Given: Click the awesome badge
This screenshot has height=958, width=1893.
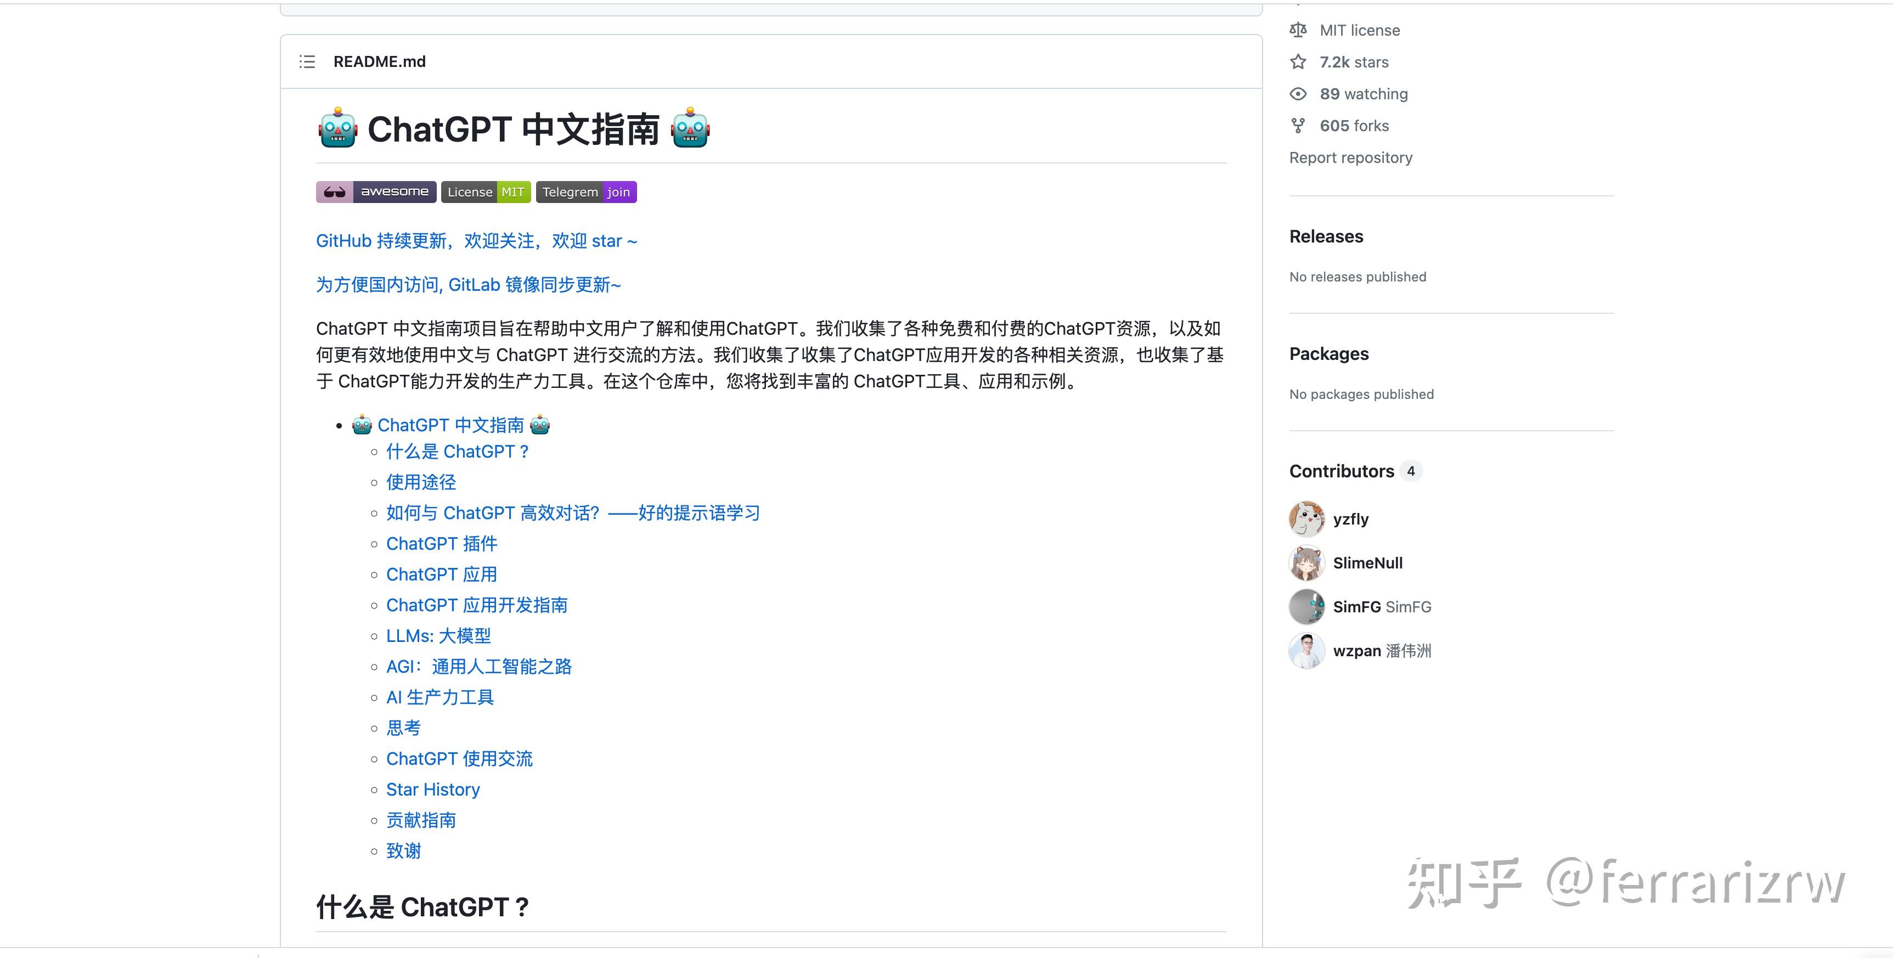Looking at the screenshot, I should [x=375, y=191].
